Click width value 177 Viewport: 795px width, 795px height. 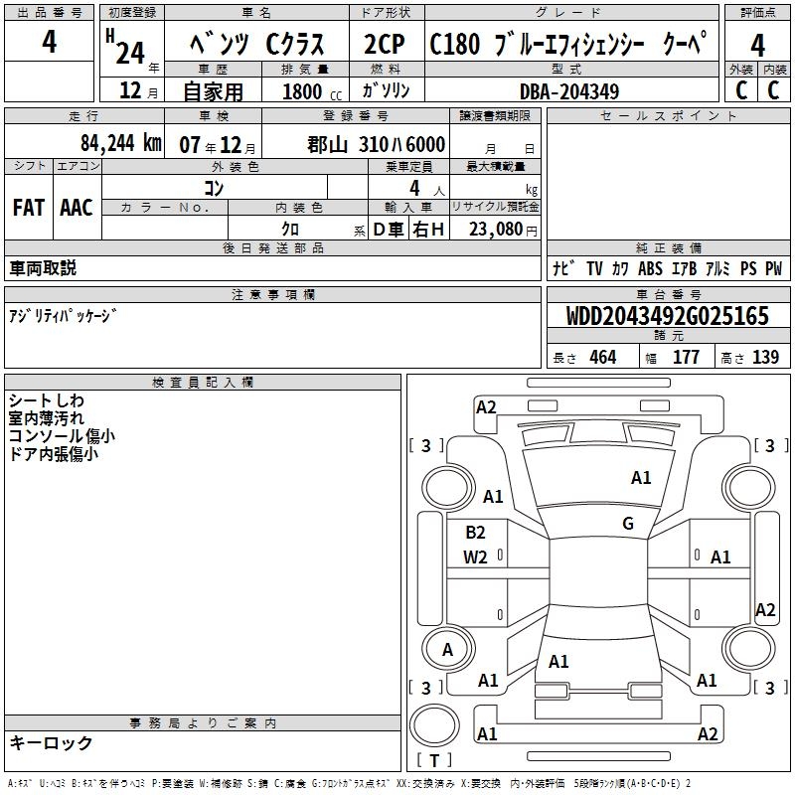click(x=686, y=357)
